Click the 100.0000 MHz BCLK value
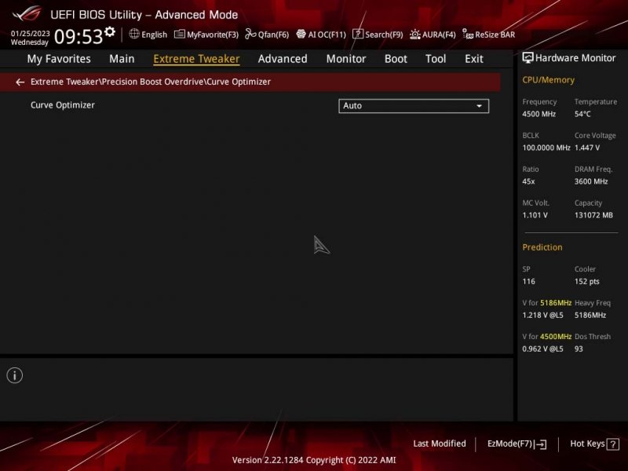 tap(546, 148)
